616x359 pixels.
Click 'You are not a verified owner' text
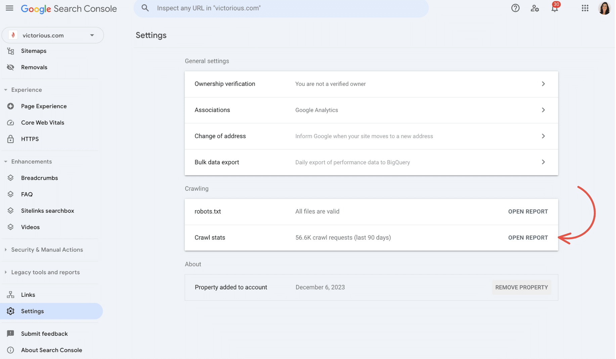(x=331, y=84)
